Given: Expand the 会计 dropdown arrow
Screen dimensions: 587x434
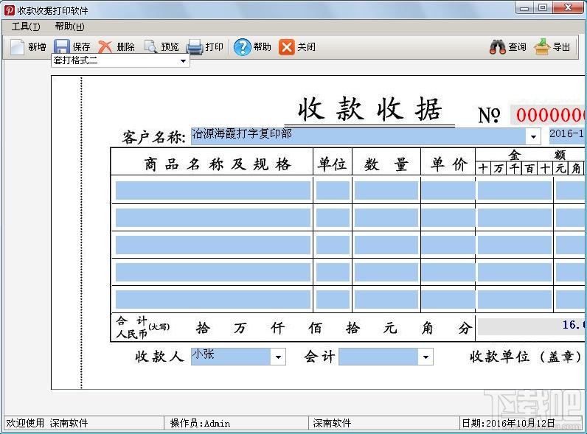Looking at the screenshot, I should [x=426, y=357].
